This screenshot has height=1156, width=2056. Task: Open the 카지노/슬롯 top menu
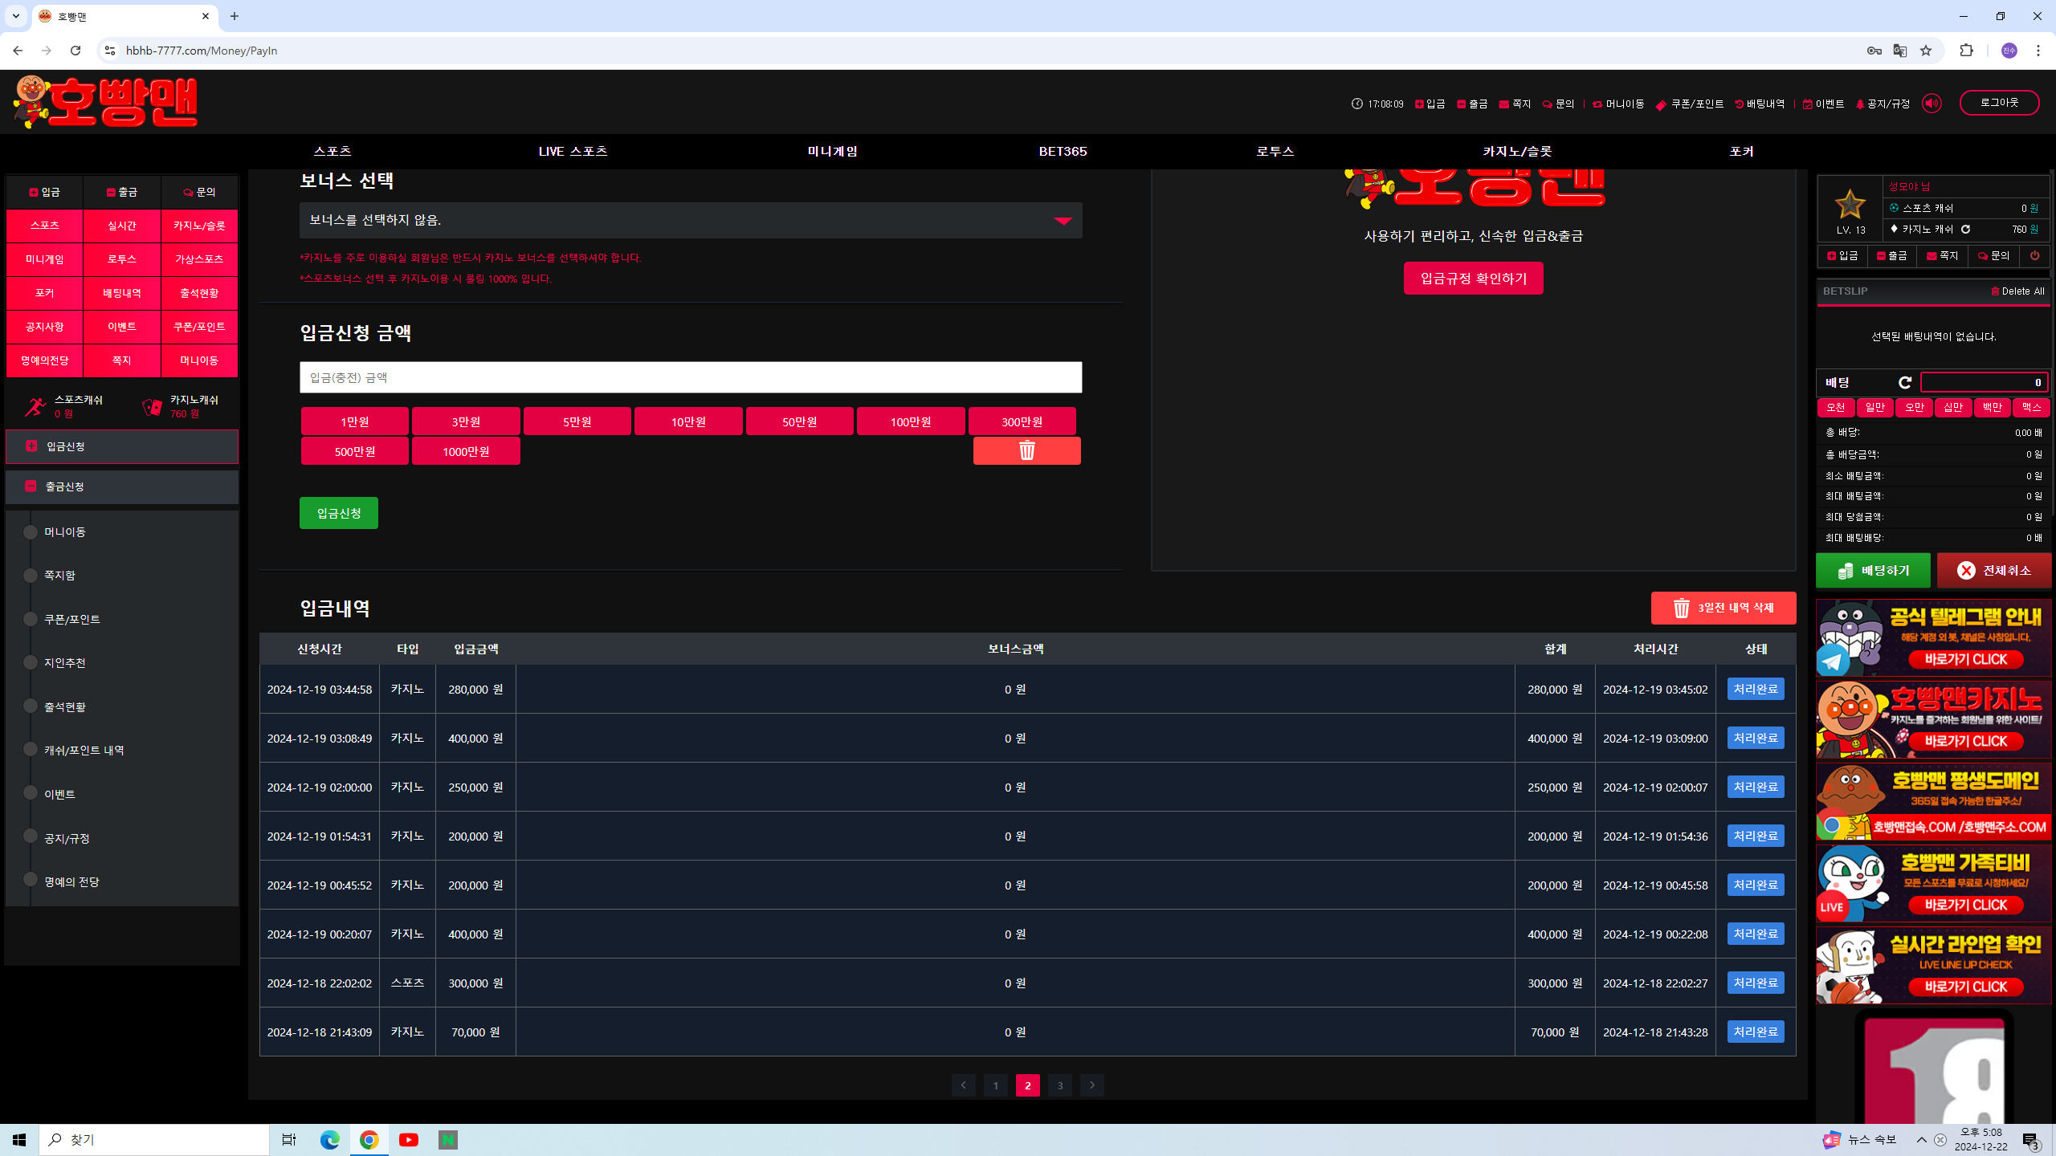coord(1516,151)
